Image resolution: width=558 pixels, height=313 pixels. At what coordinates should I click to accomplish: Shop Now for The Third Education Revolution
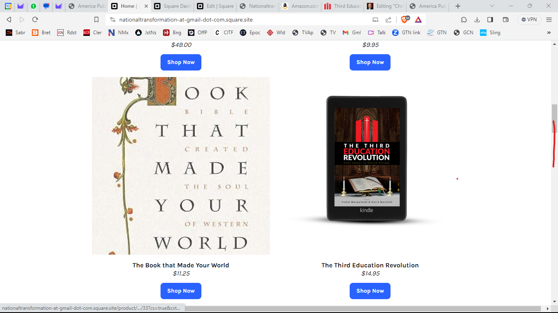370,291
